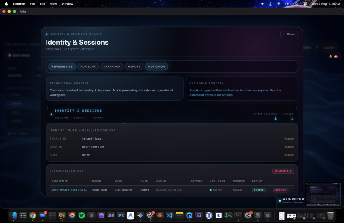Viewport: 344px width, 223px height.
Task: Toggle the MOTION ON switch
Action: [x=156, y=66]
